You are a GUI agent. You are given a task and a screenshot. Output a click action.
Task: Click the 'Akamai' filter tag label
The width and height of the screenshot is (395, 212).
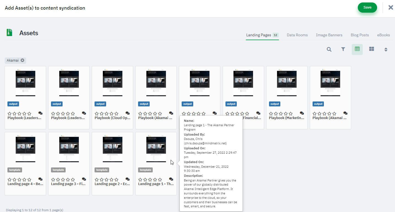[13, 60]
